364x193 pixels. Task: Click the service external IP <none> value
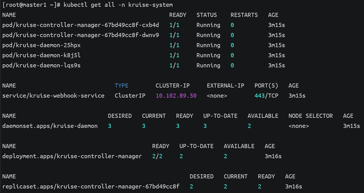[x=217, y=96]
